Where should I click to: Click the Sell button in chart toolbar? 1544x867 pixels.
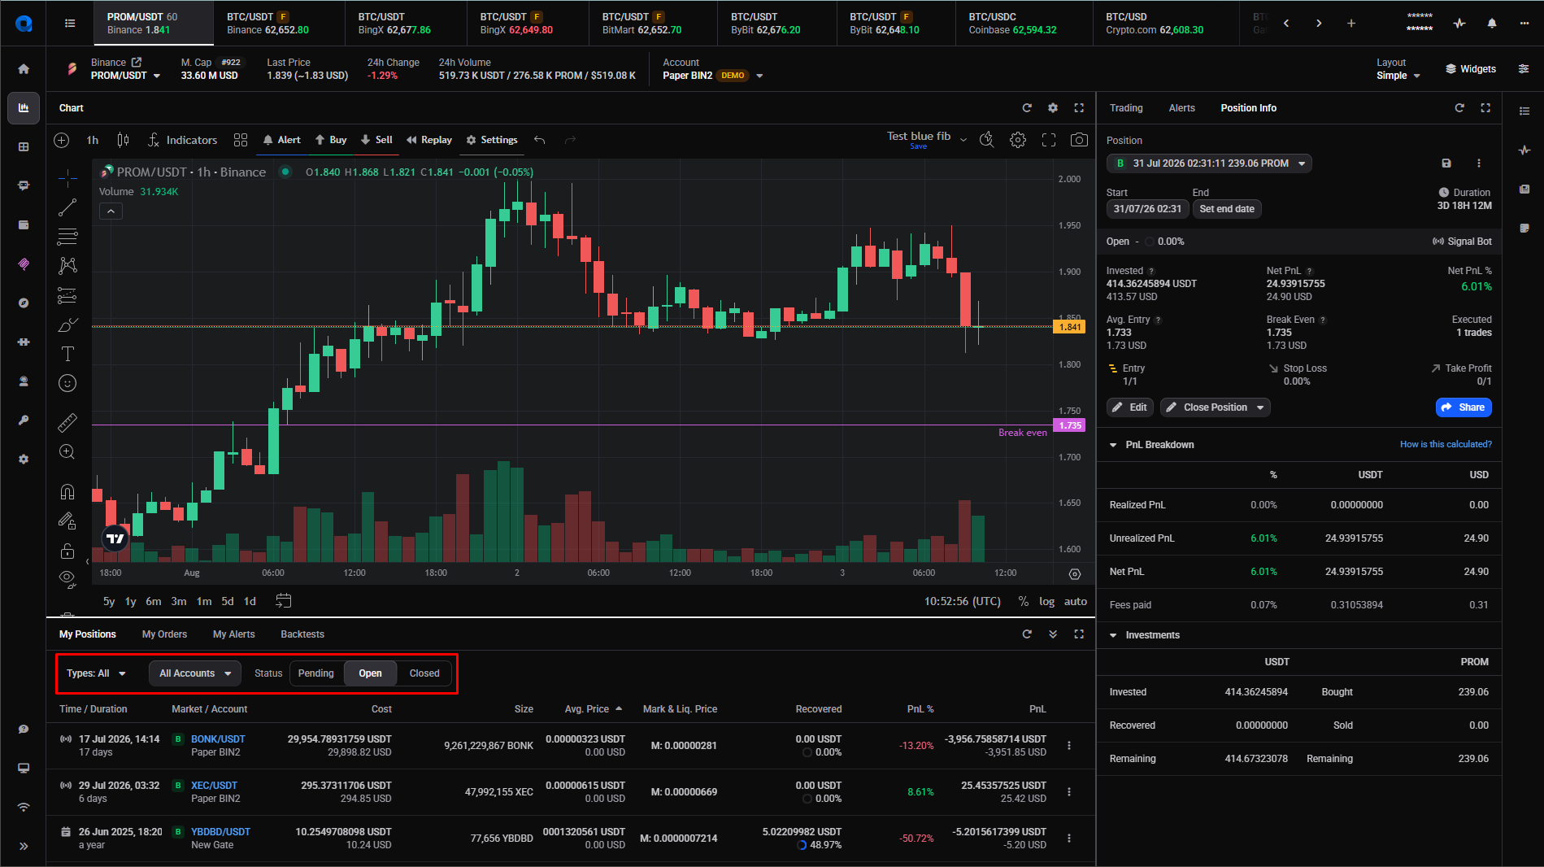pyautogui.click(x=376, y=140)
